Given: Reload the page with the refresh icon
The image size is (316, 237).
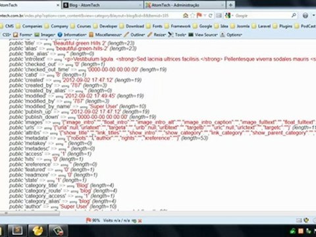Looking at the screenshot, I should click(x=210, y=16).
